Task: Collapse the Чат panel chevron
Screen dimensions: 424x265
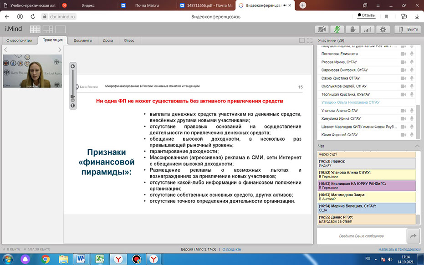Action: pos(418,146)
